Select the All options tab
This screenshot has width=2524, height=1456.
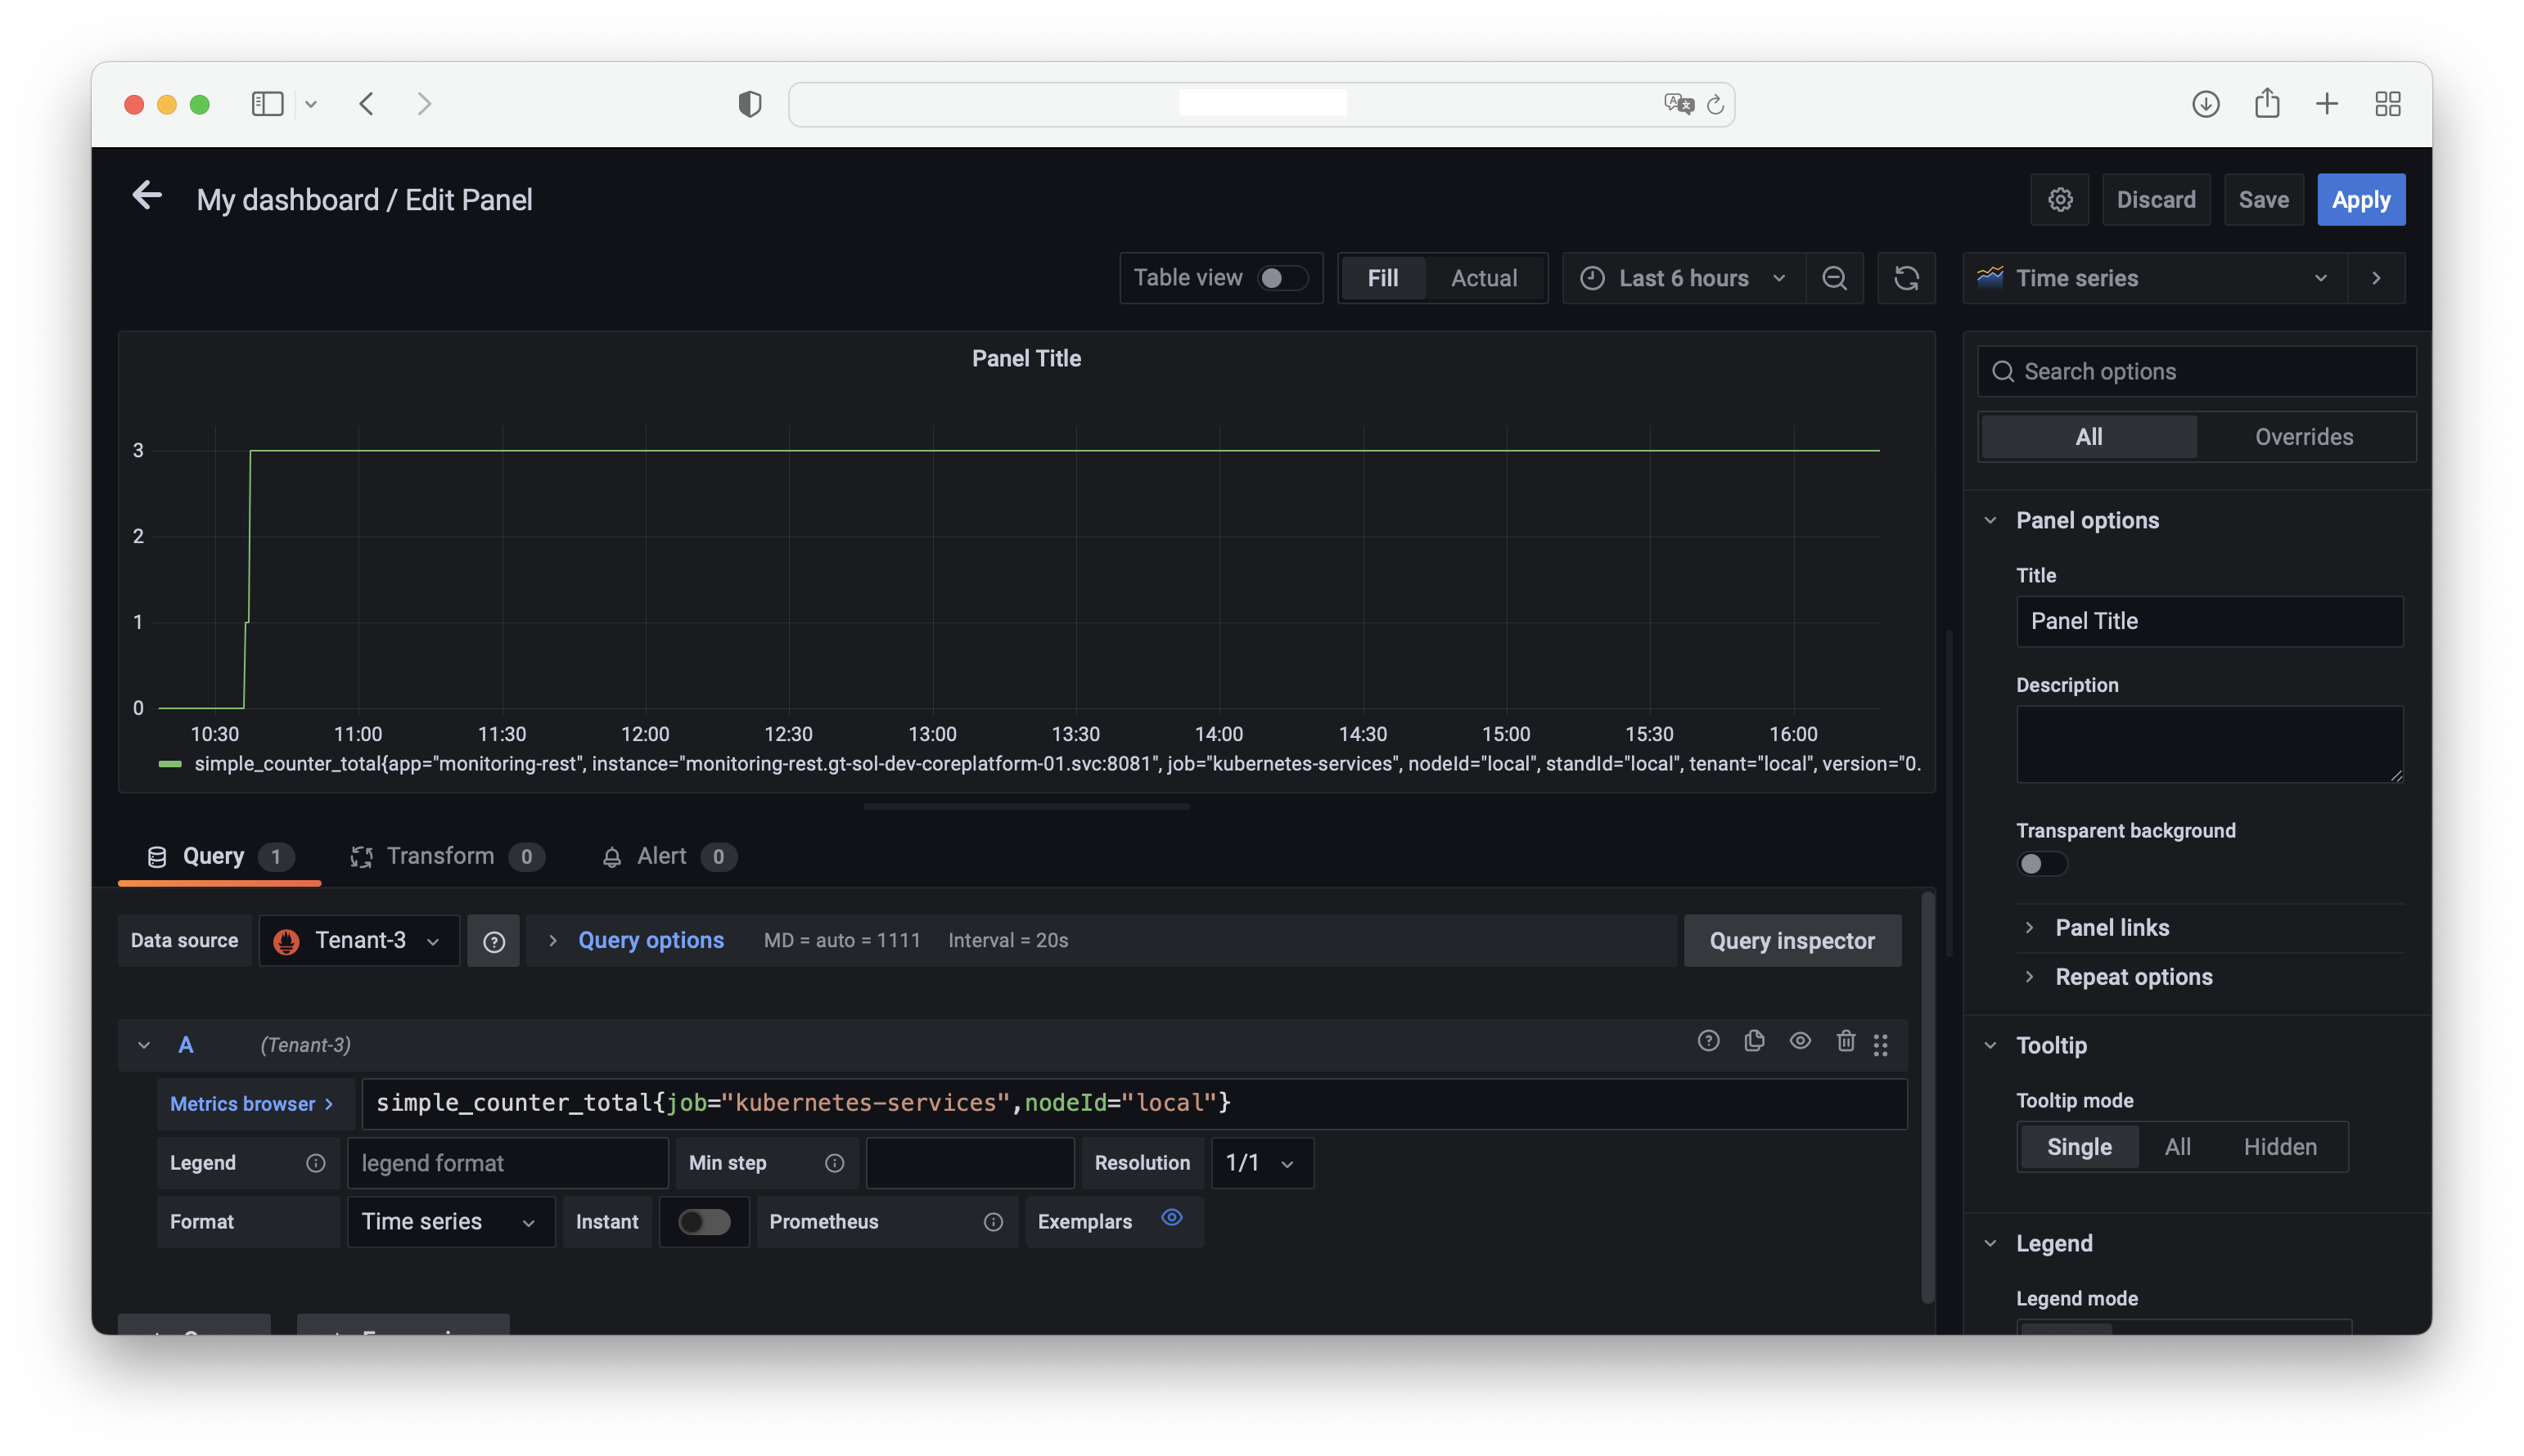click(2088, 437)
